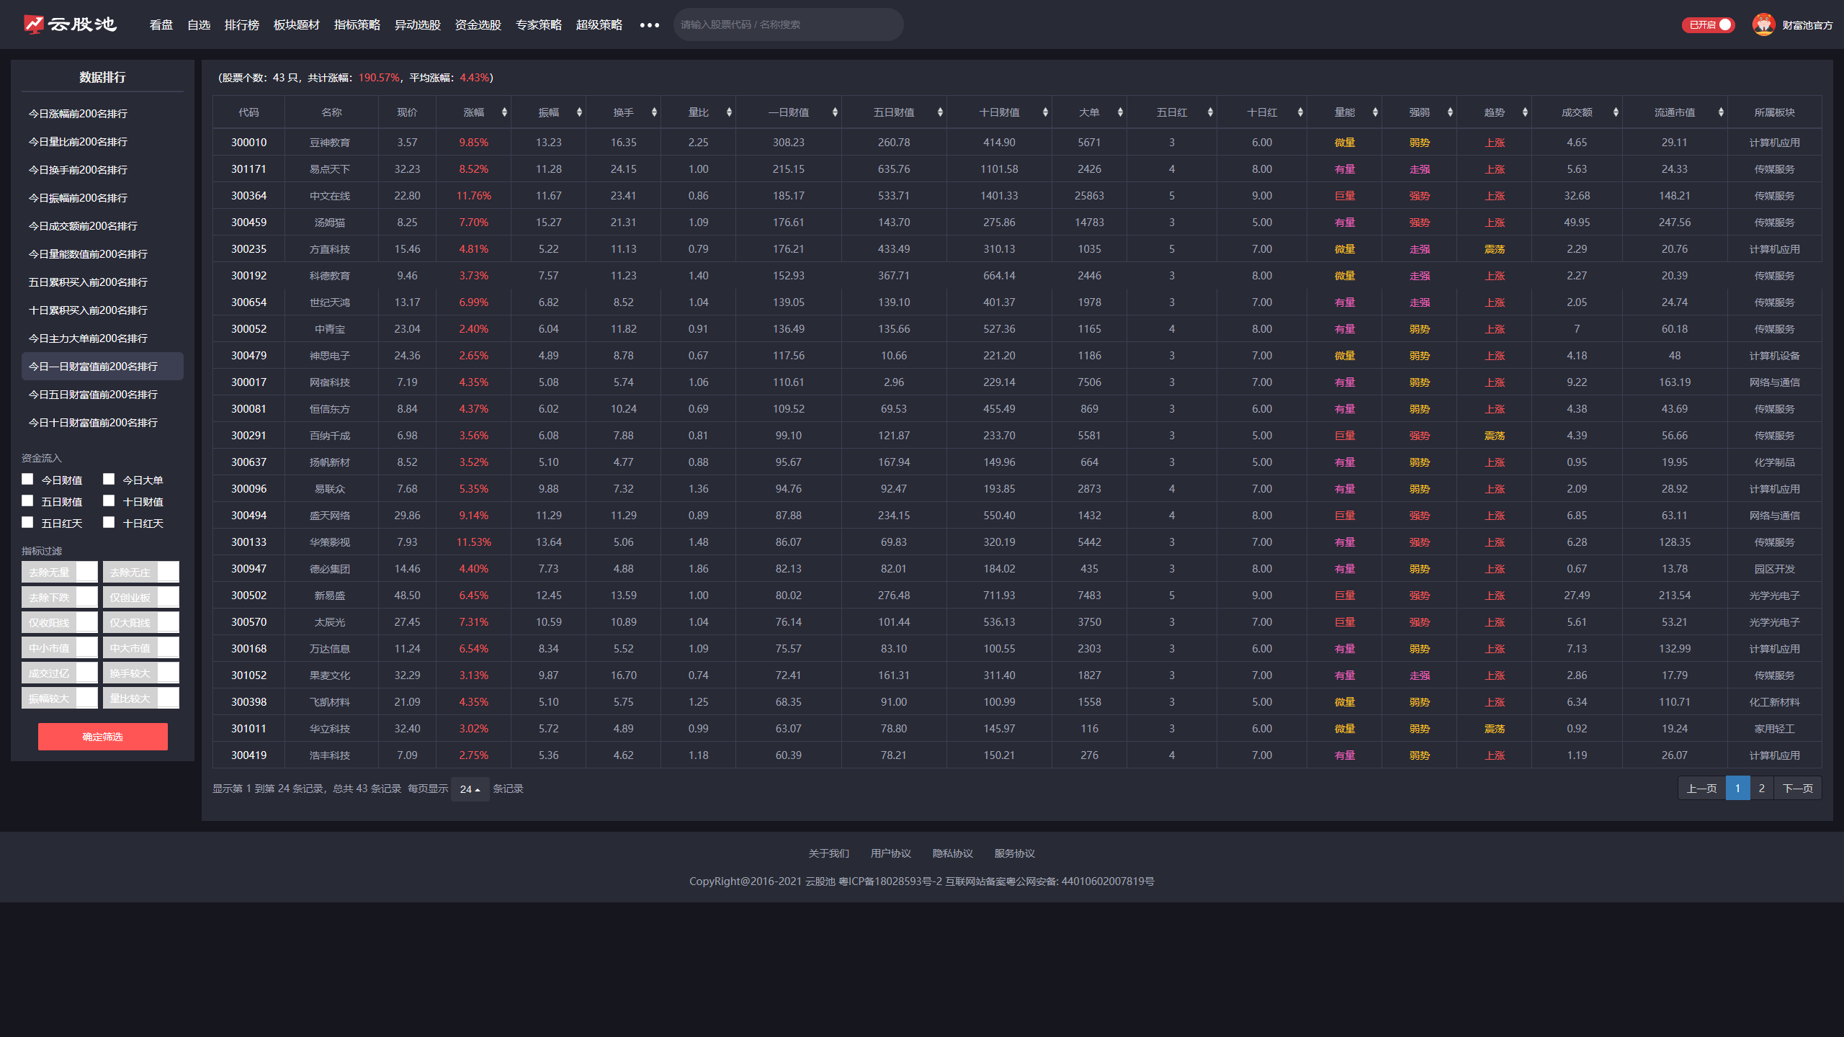
Task: Open the 用户协议 footer link
Action: click(x=890, y=853)
